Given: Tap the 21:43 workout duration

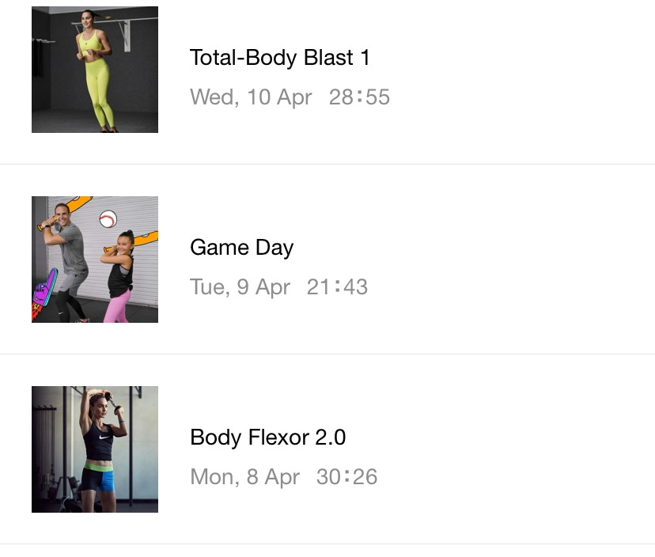Looking at the screenshot, I should (x=337, y=287).
